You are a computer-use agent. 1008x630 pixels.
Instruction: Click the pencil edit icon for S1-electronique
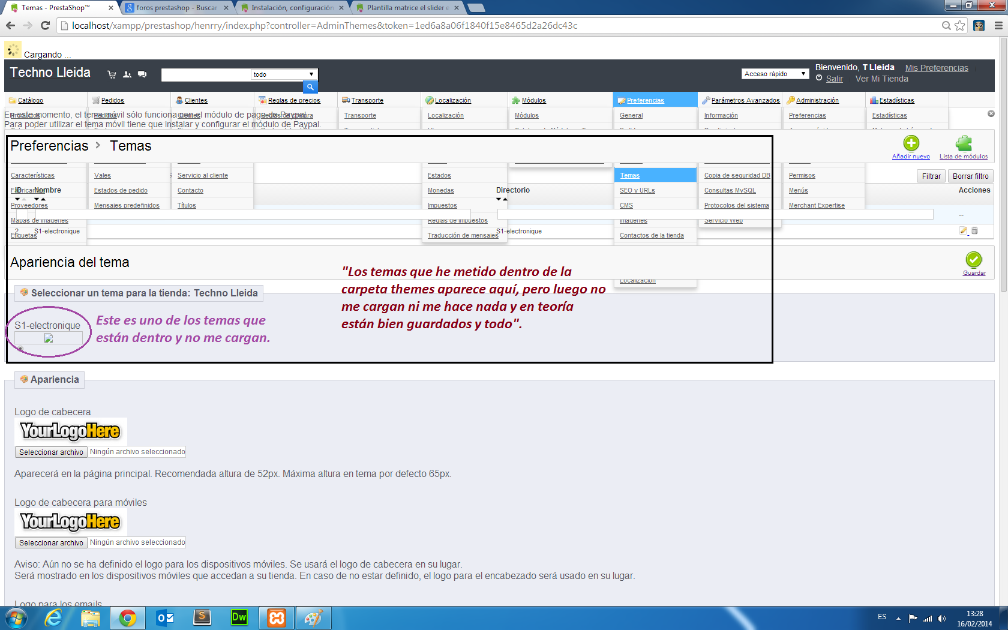coord(964,230)
